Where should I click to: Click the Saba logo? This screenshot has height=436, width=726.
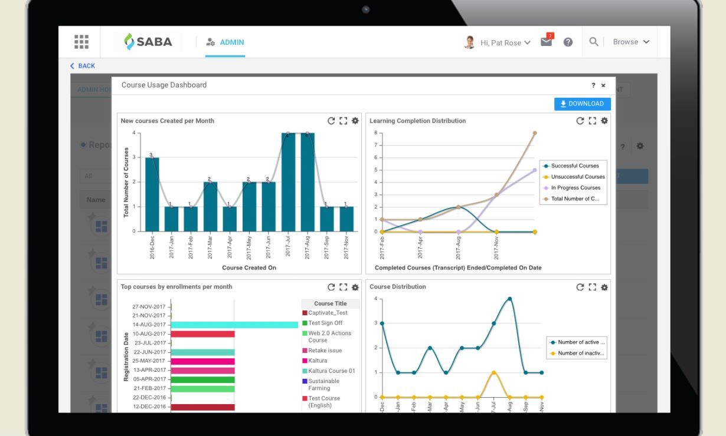point(148,42)
